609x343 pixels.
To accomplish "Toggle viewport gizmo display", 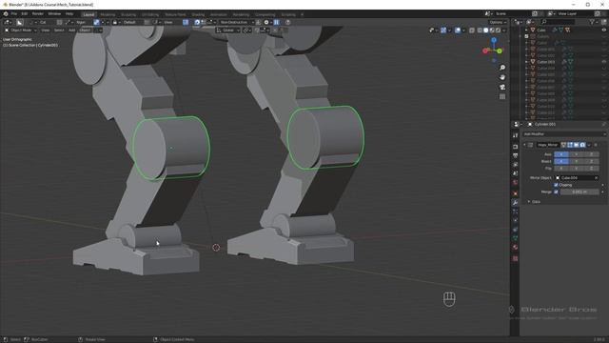I will [443, 30].
